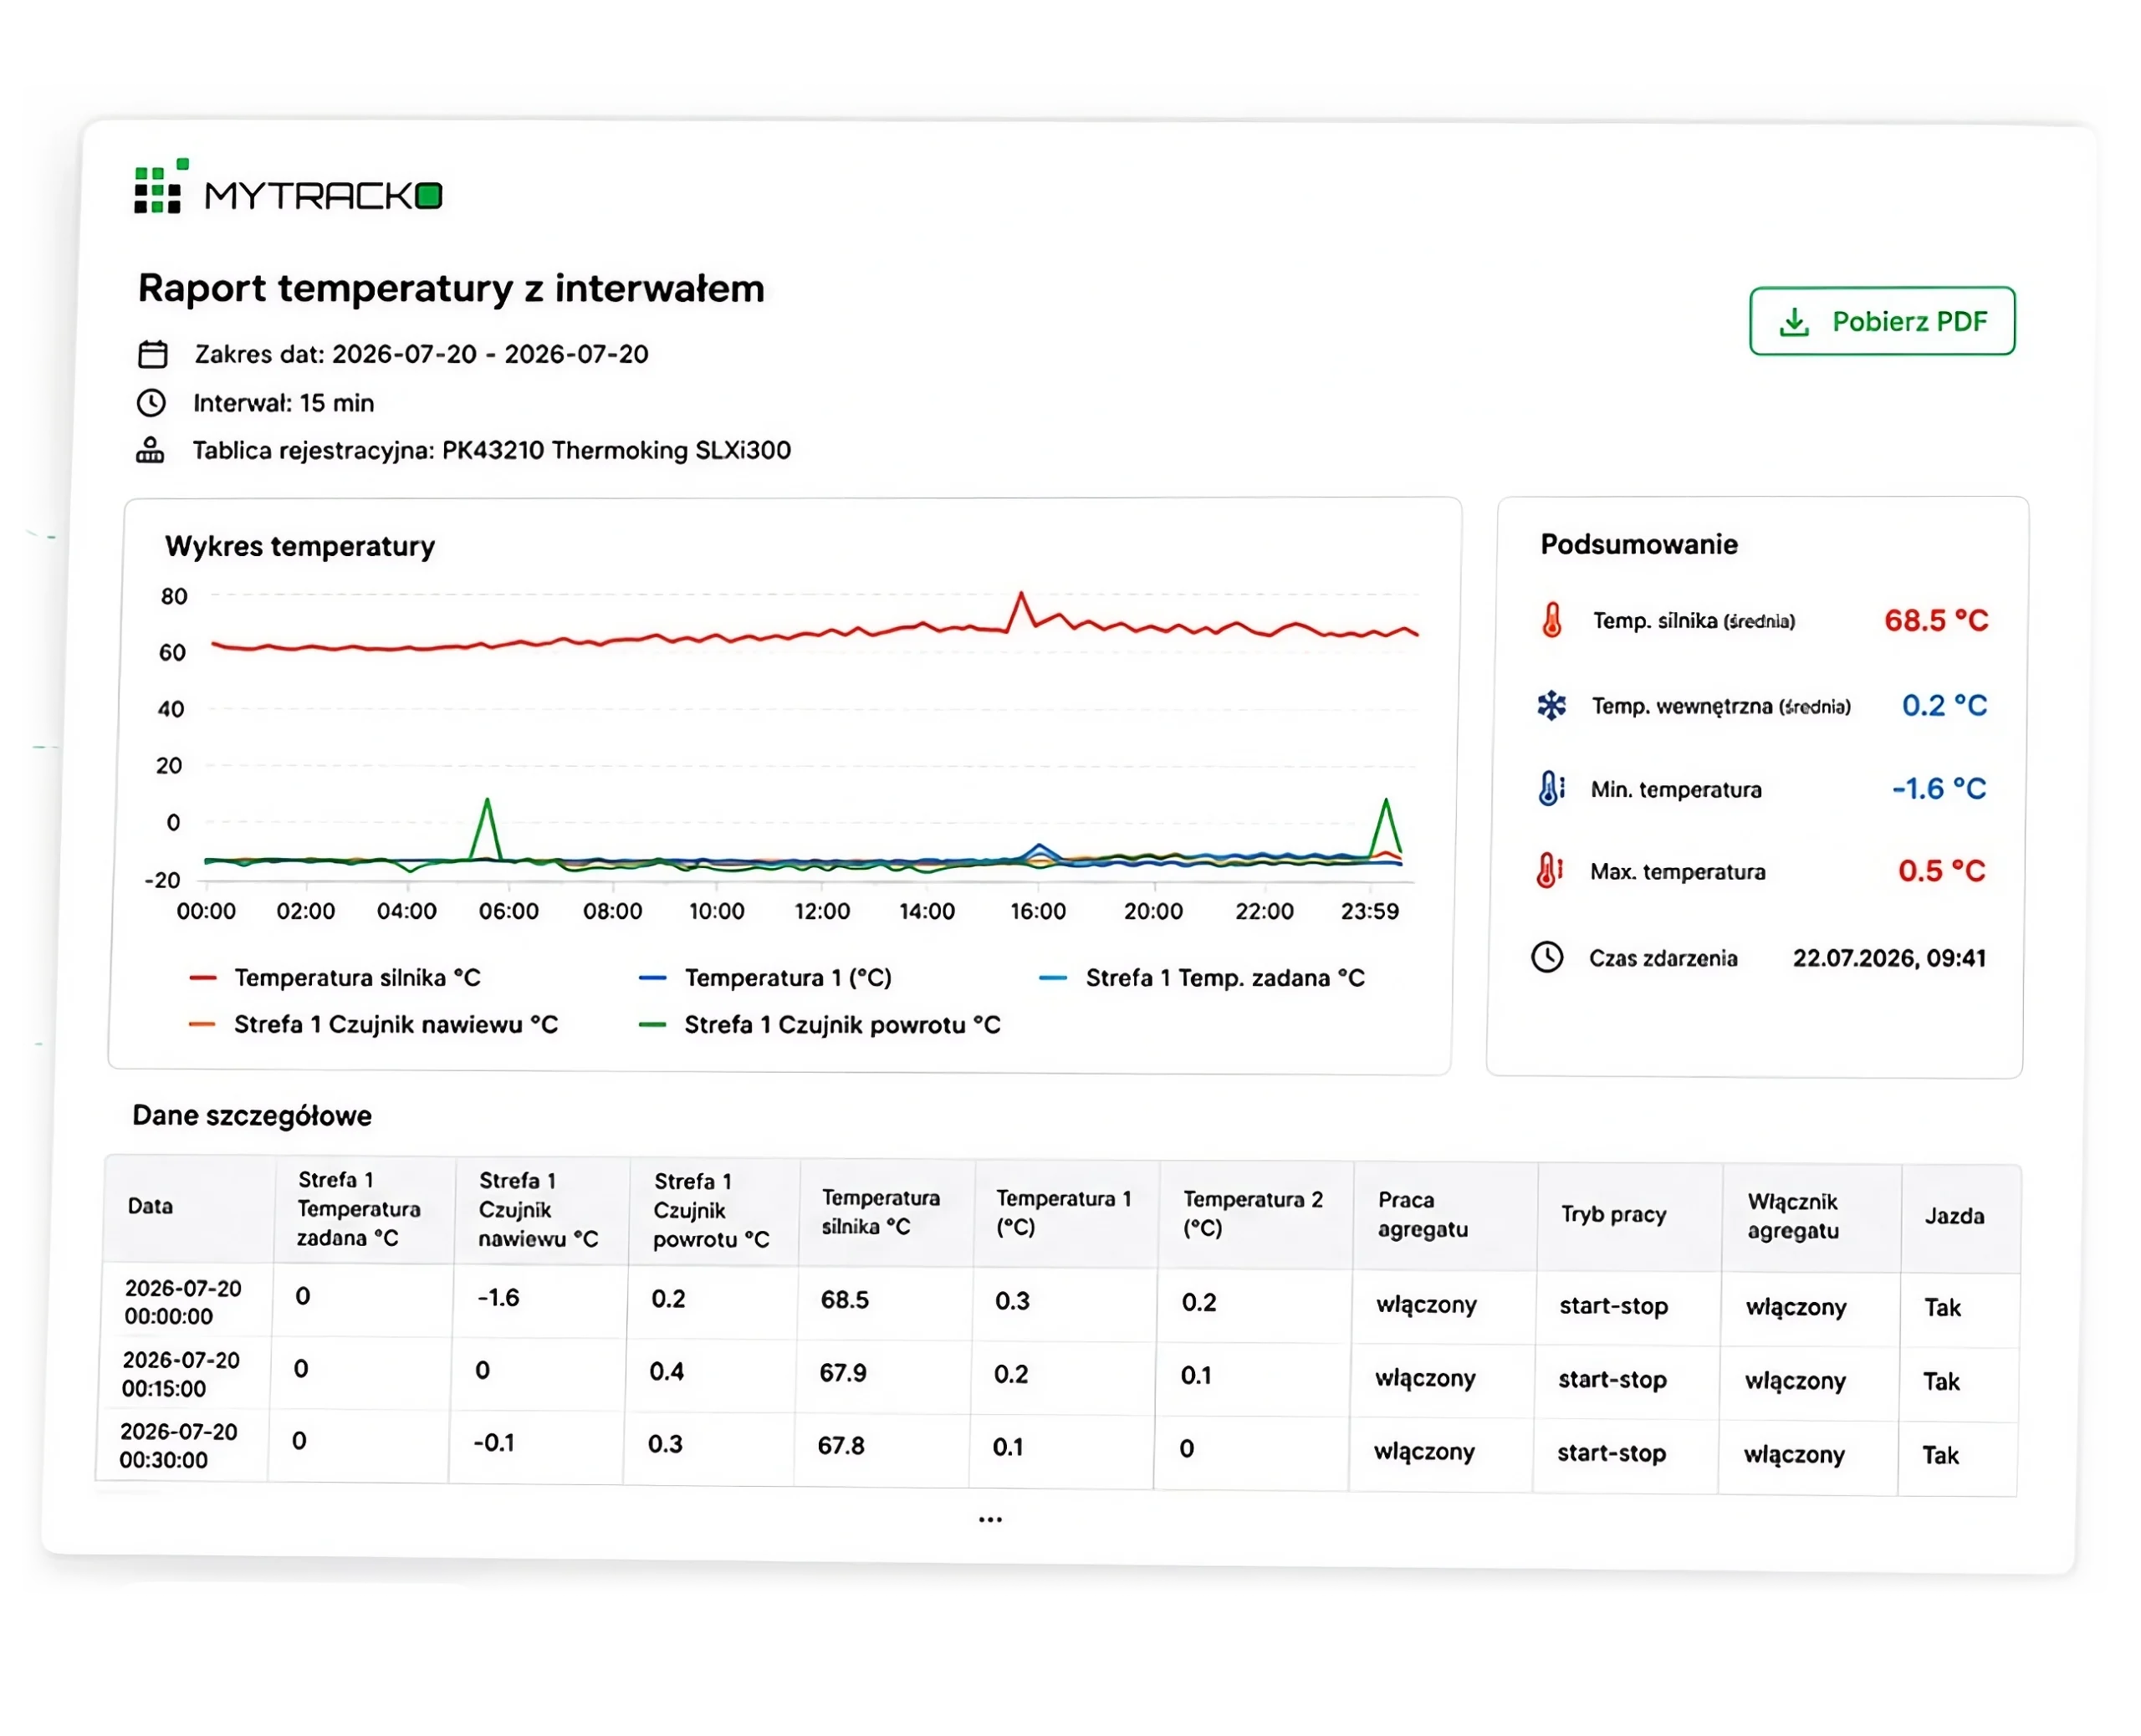This screenshot has height=1736, width=2141.
Task: Click the red thermometer icon for Max. temperatura
Action: point(1549,871)
